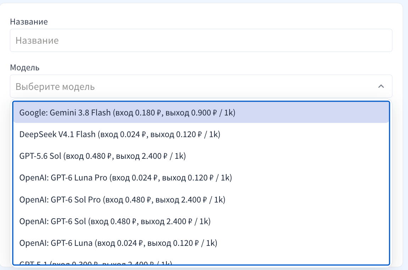
Task: Select Google: Gemini 3.8 Flash option
Action: (201, 112)
